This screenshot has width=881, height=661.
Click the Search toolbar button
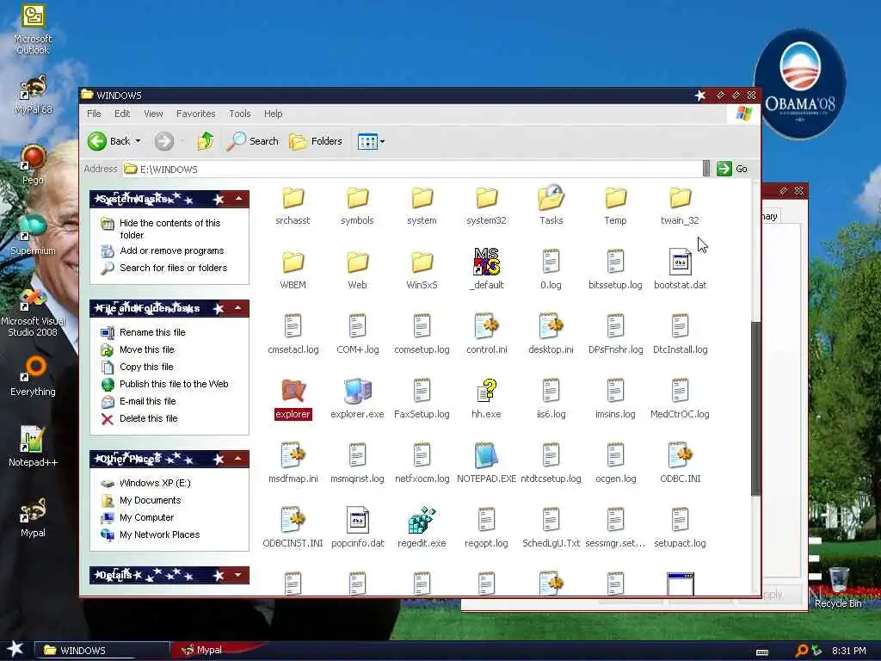[x=252, y=141]
